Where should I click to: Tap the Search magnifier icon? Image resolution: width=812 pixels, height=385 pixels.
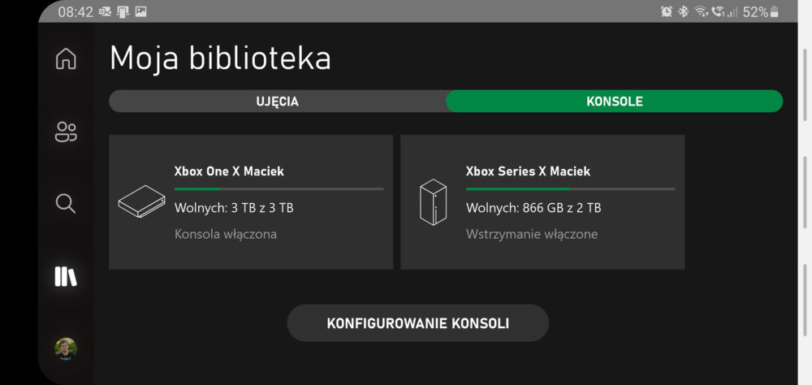pyautogui.click(x=66, y=204)
